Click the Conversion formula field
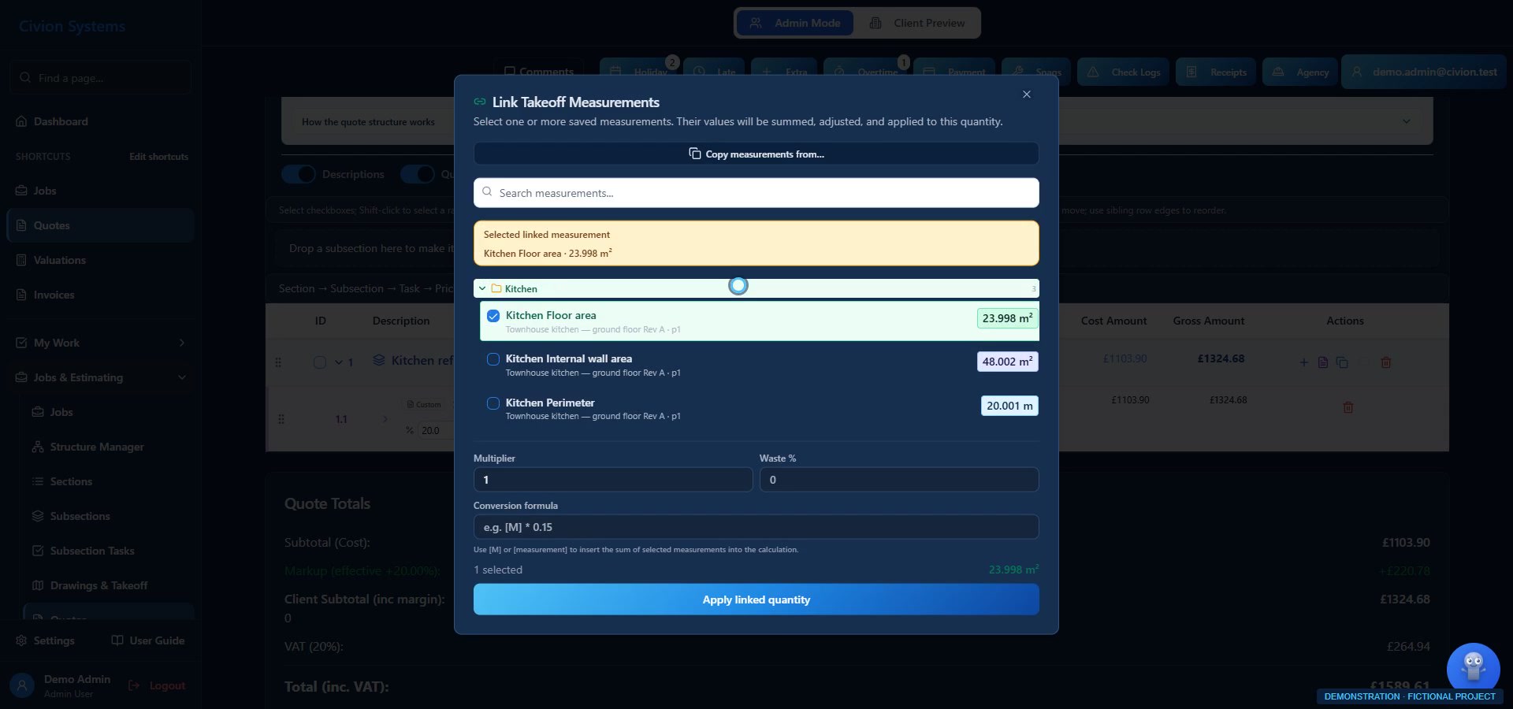This screenshot has width=1513, height=709. tap(756, 527)
